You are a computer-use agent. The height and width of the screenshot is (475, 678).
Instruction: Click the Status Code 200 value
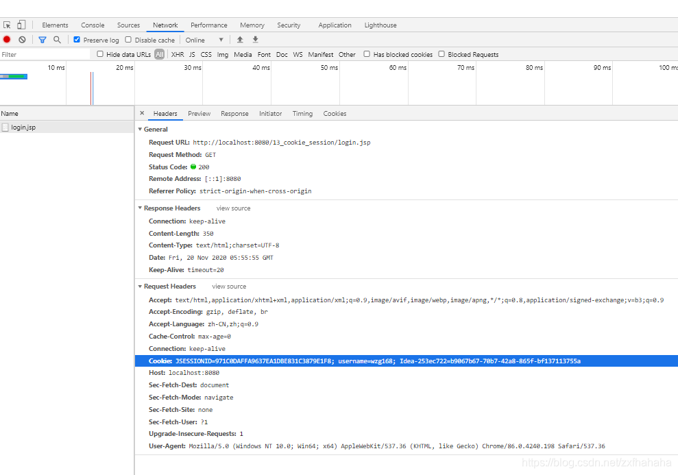(204, 167)
